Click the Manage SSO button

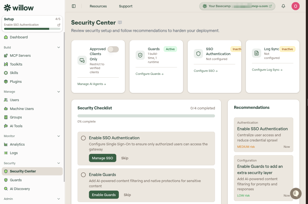pyautogui.click(x=103, y=158)
